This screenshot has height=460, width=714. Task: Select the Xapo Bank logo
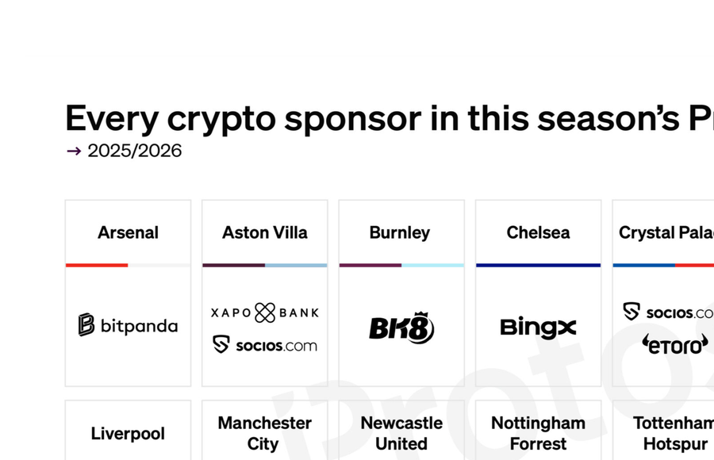point(265,312)
